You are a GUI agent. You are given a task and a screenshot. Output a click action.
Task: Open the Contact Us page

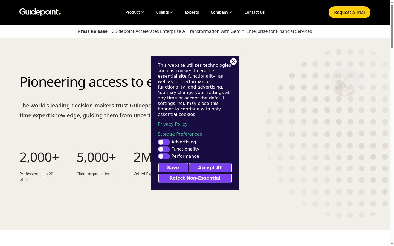pyautogui.click(x=254, y=12)
